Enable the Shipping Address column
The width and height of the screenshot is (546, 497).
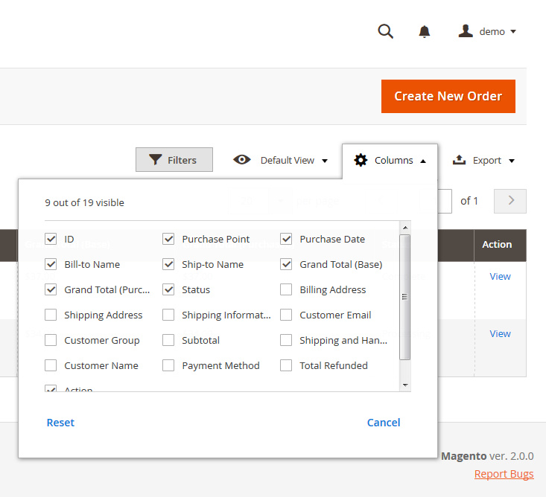coord(51,315)
